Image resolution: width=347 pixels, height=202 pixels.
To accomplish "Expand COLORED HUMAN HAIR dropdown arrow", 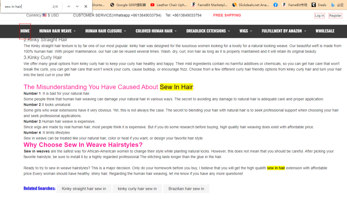I will pyautogui.click(x=176, y=31).
